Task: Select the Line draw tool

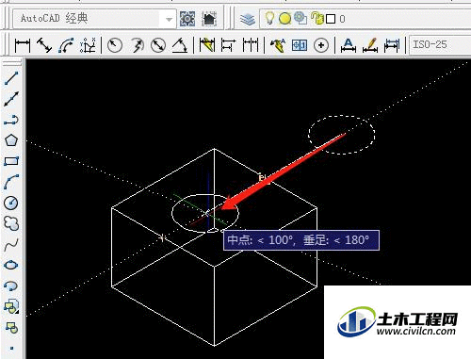Action: point(11,78)
